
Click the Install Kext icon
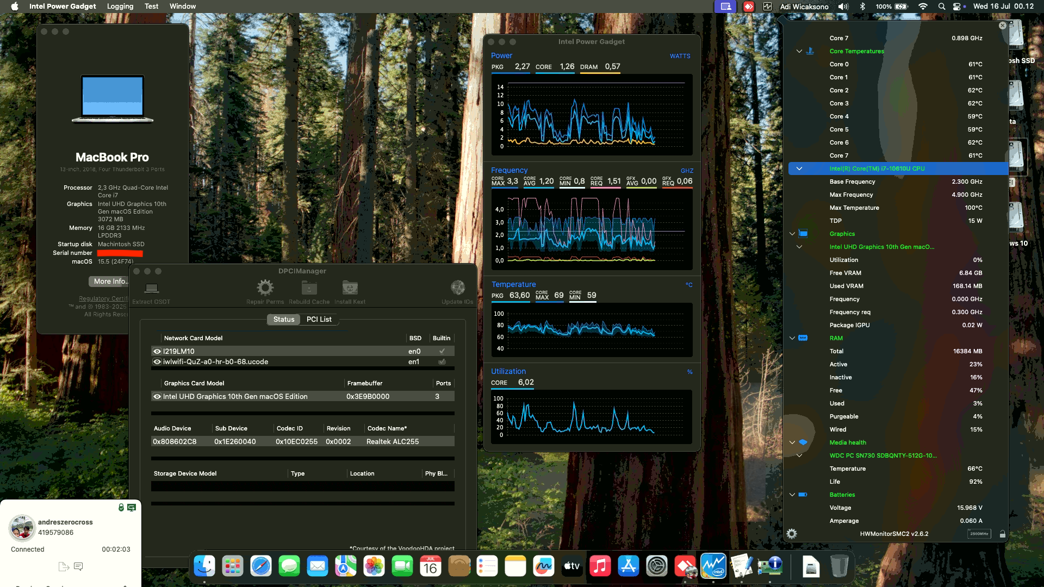(x=349, y=289)
